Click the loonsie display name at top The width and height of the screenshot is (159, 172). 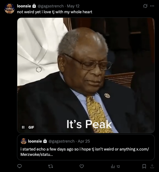24,6
